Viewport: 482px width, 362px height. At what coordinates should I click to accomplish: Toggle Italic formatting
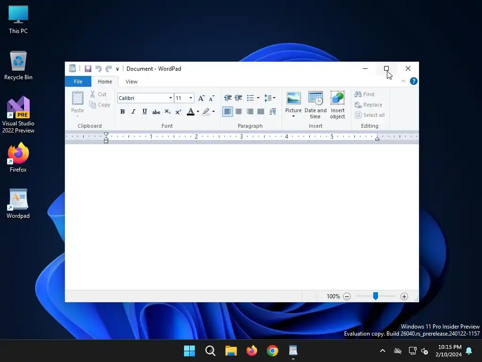133,111
